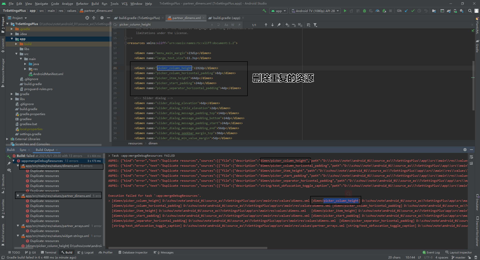Open the Android TV (1080p) API 28 device dropdown

tap(315, 11)
